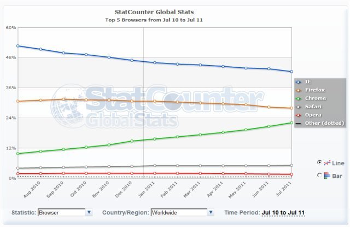This screenshot has height=227, width=350.
Task: Click the Other (dotted) legend line icon
Action: point(299,123)
